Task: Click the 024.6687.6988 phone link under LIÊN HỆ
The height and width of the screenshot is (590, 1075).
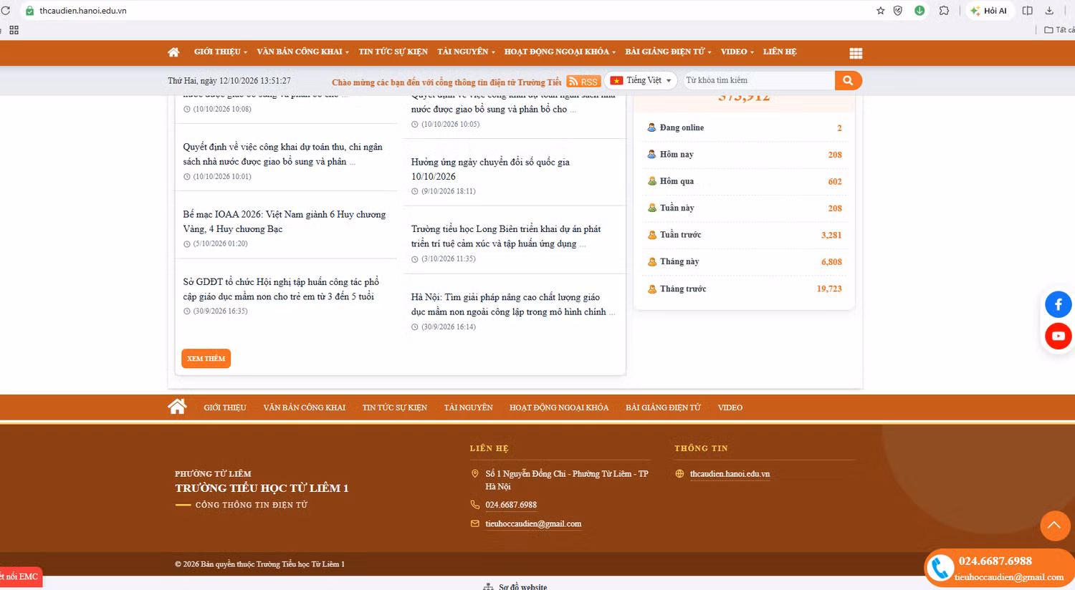Action: point(511,505)
